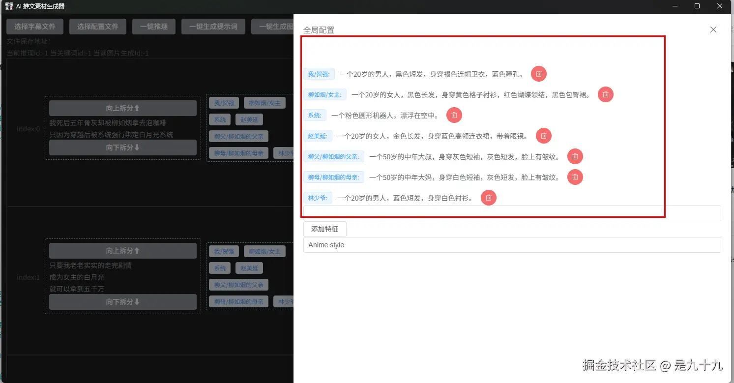
Task: Click subtitle line 就可以拿到五千万
Action: click(77, 289)
